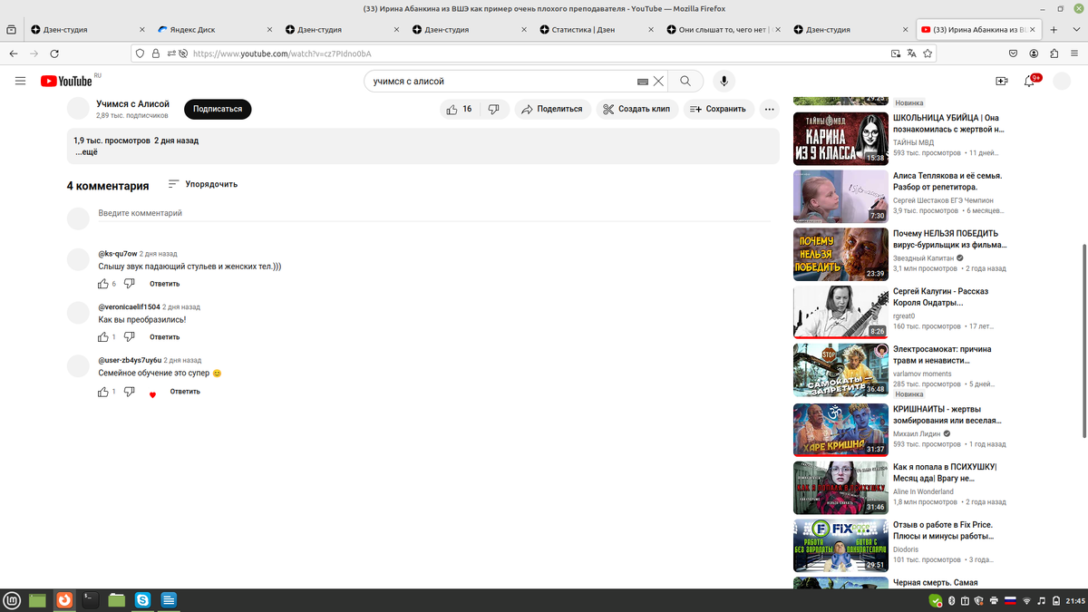Expand the description with …ещё

86,152
